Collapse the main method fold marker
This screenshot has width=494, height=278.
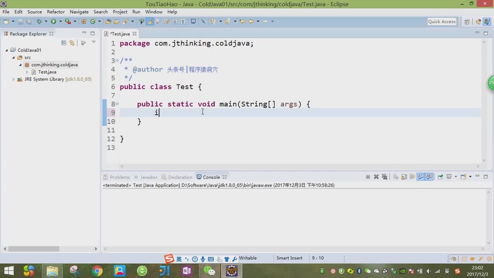click(117, 104)
